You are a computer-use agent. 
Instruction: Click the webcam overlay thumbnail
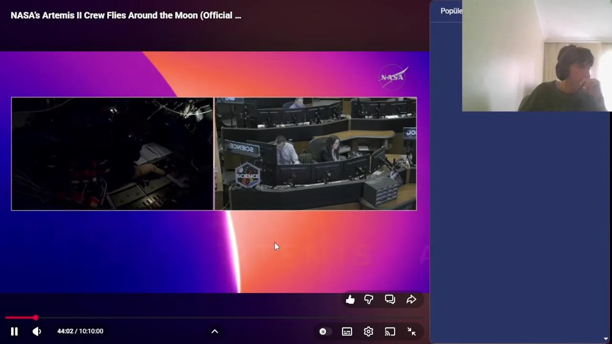pos(537,56)
